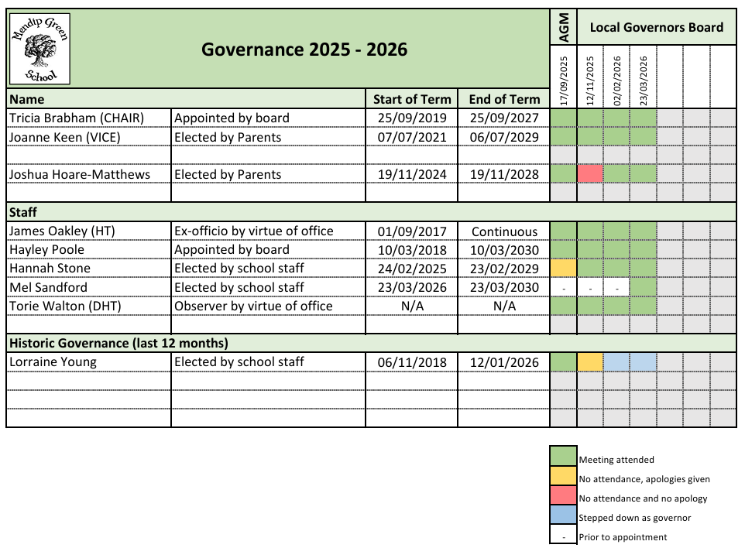Select Lorraine Young's yellow 12/11/2025 cell
Viewport: 745px width, 548px height.
coord(590,362)
